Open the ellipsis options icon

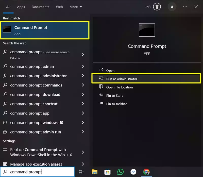tap(185, 7)
